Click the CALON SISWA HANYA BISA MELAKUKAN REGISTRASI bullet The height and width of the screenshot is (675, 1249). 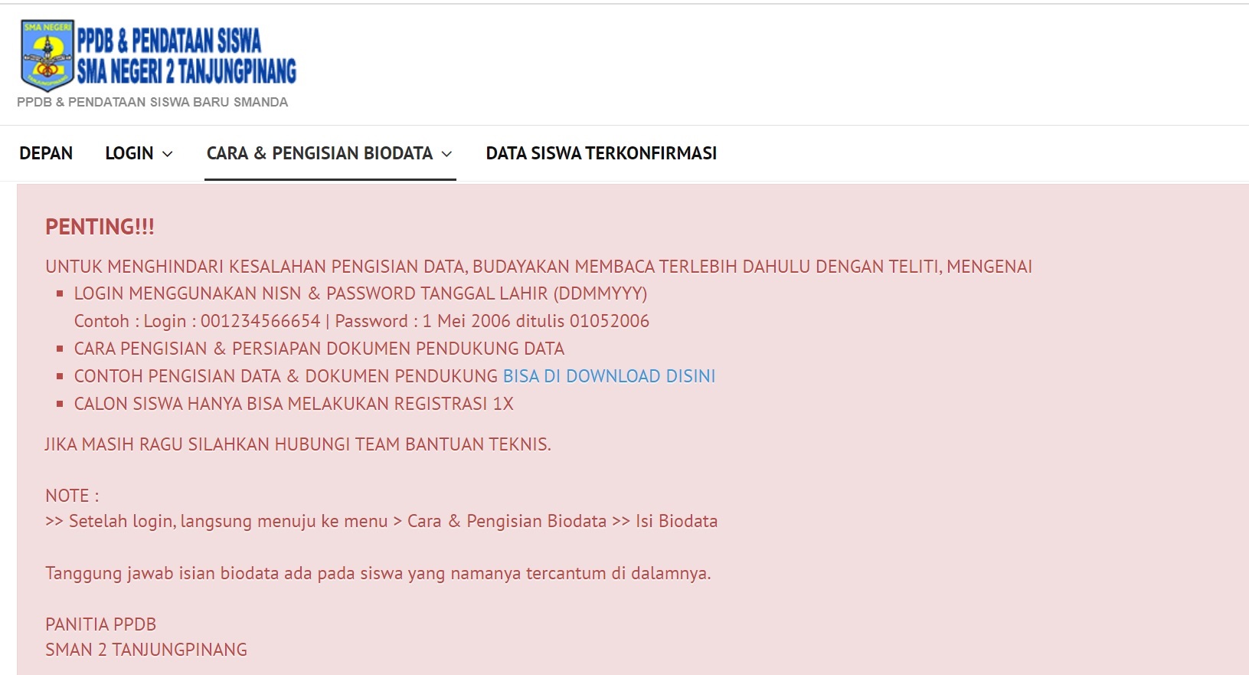coord(293,404)
